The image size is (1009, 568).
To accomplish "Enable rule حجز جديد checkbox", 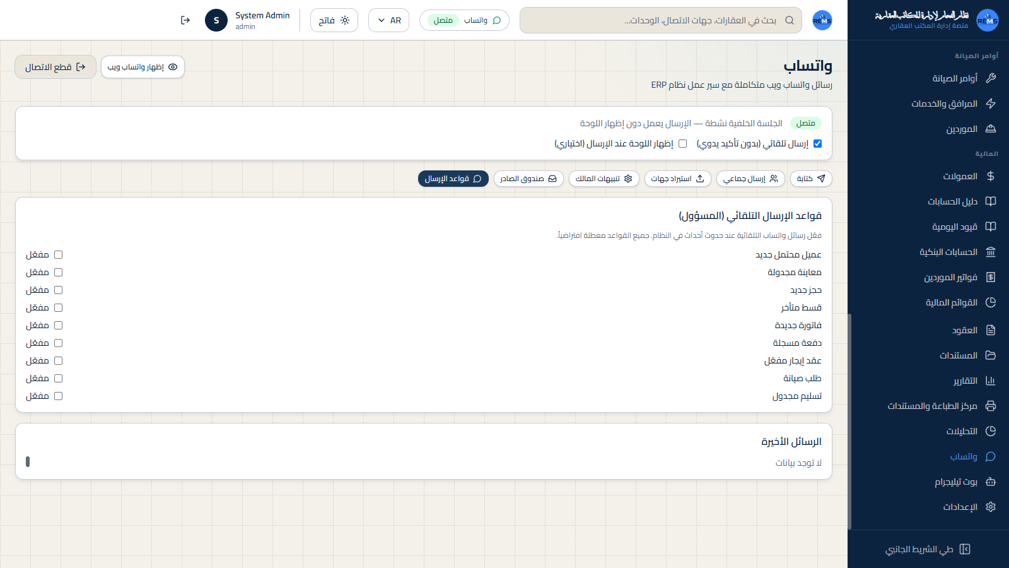I will coord(58,290).
